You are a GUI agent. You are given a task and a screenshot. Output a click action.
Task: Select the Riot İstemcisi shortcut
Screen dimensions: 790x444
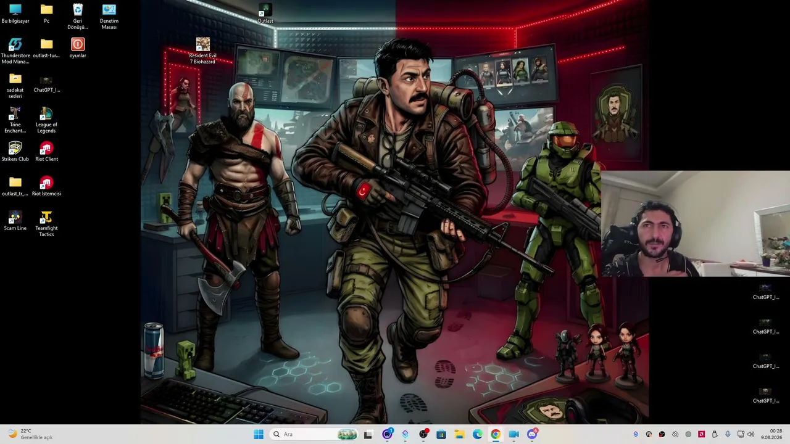(46, 186)
